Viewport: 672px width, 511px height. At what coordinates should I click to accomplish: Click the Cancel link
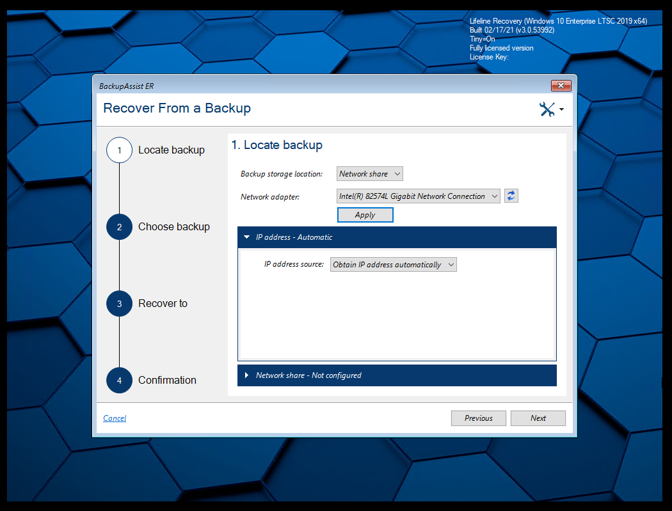[x=115, y=418]
